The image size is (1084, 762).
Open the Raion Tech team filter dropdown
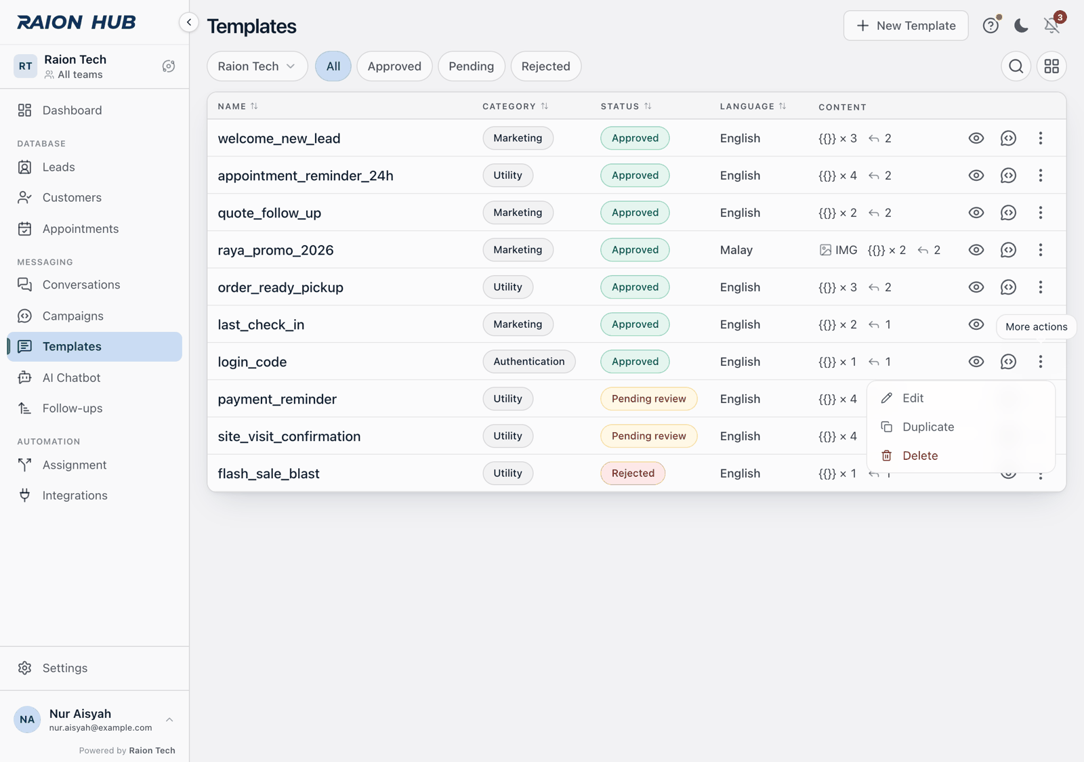tap(257, 66)
